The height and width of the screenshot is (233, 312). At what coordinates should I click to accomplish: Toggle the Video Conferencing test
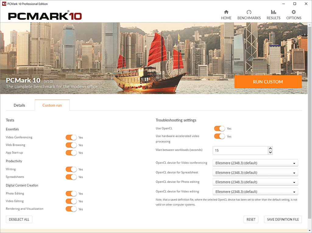[x=71, y=138]
